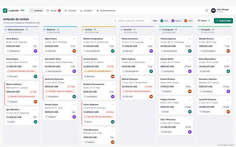The width and height of the screenshot is (236, 147).
Task: Click the assignee avatar on Roman Gusev's card
Action: (74, 117)
